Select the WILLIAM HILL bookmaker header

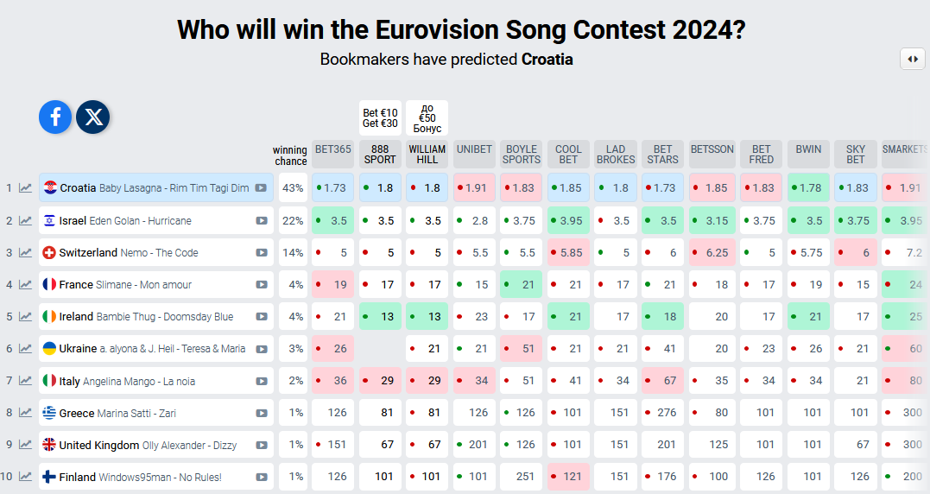pyautogui.click(x=427, y=154)
